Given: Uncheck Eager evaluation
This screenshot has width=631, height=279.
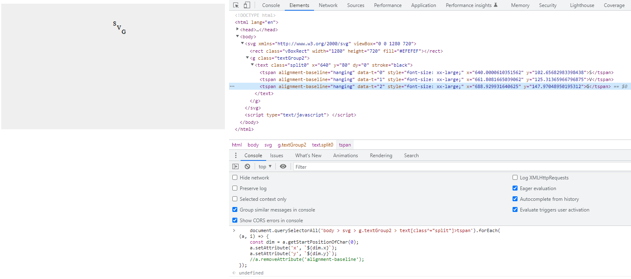Looking at the screenshot, I should [x=515, y=188].
